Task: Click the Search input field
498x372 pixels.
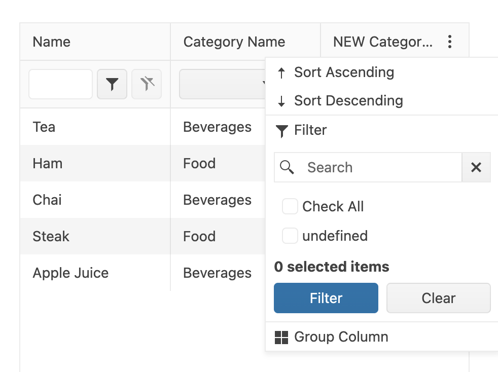Action: point(380,168)
